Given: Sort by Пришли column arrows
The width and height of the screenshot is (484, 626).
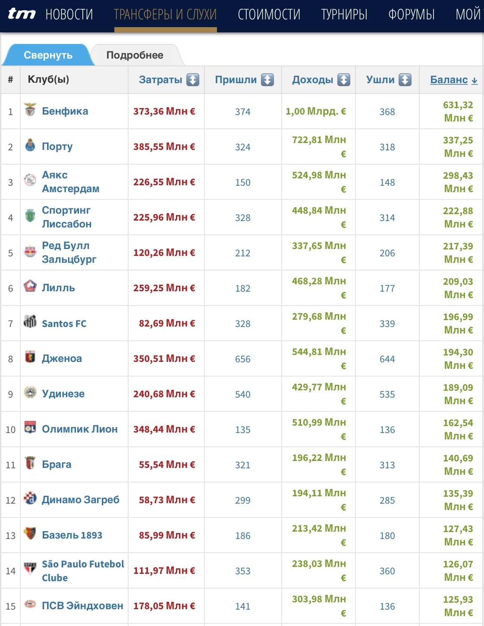Looking at the screenshot, I should tap(267, 80).
